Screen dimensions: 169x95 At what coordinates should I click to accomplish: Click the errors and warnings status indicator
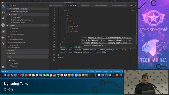4,72
